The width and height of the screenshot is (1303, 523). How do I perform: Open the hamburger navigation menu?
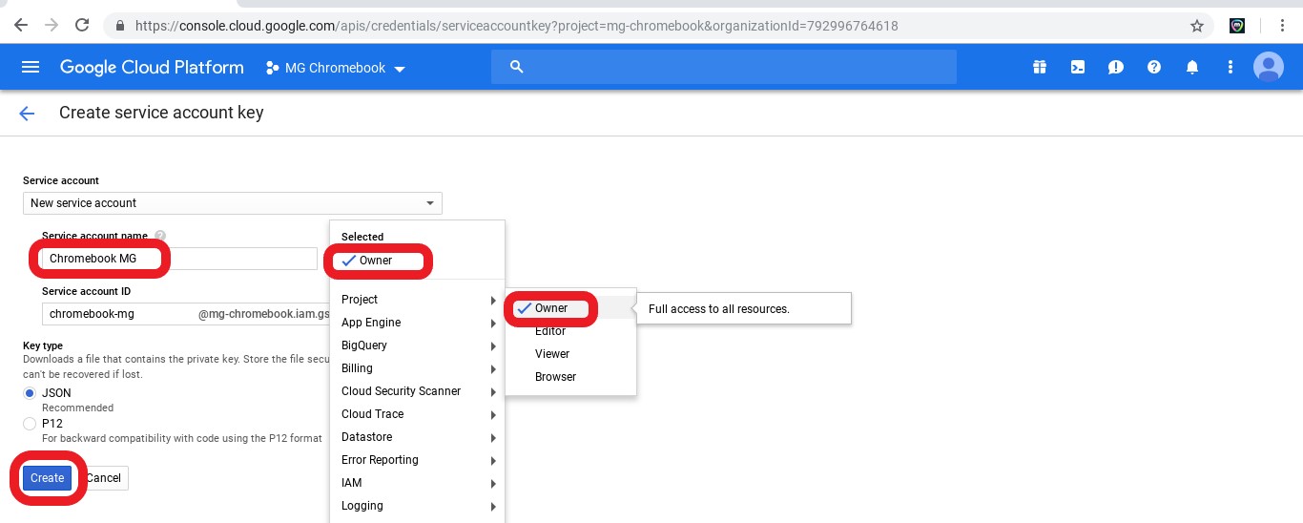(31, 67)
